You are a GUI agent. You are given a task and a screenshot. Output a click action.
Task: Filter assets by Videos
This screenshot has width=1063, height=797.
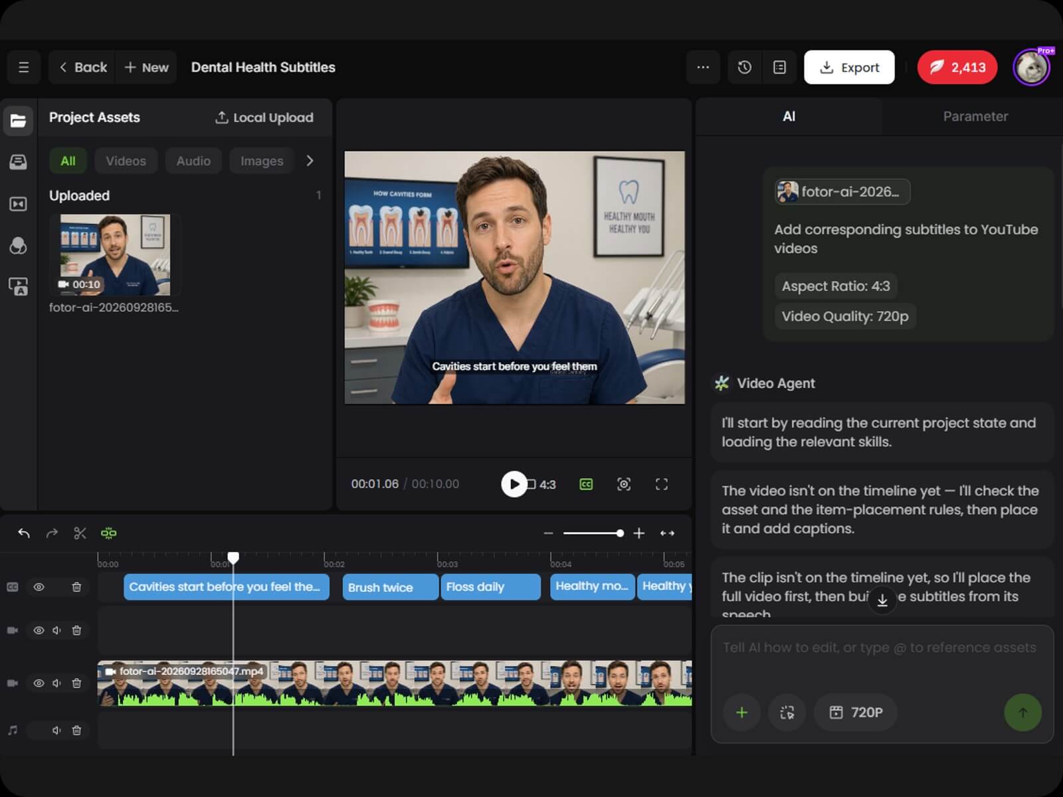pos(126,161)
